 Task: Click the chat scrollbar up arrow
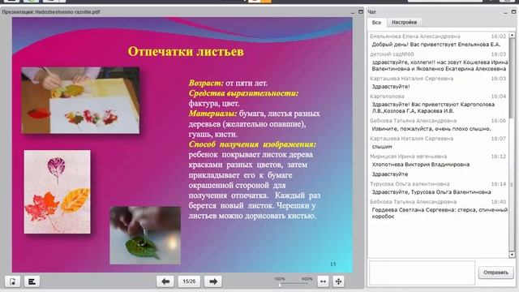(512, 35)
